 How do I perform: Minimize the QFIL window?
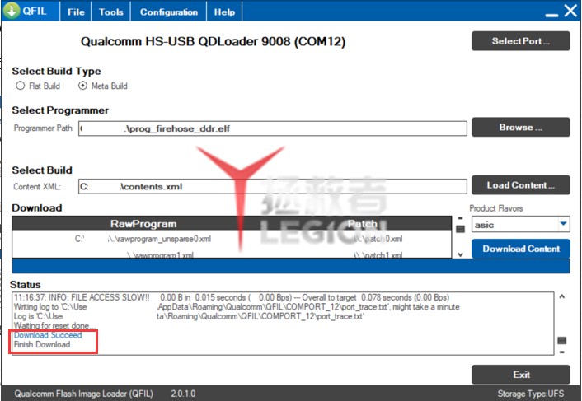tap(551, 14)
